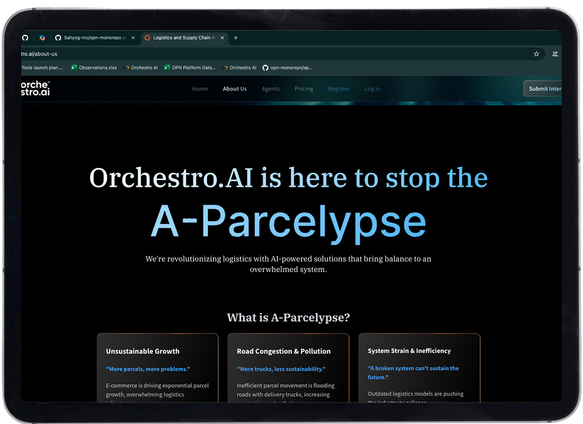This screenshot has height=424, width=583.
Task: Switch to the Sahyog-Inc/opn-monorepo tab
Action: [x=95, y=37]
